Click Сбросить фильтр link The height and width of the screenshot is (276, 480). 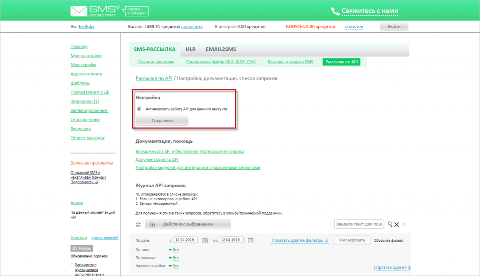[x=389, y=240]
